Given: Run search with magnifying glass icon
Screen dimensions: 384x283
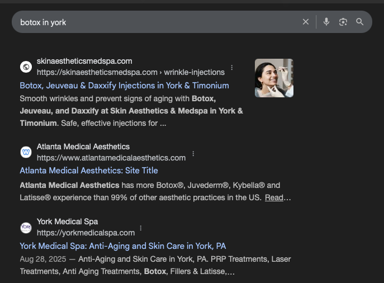Looking at the screenshot, I should 359,22.
